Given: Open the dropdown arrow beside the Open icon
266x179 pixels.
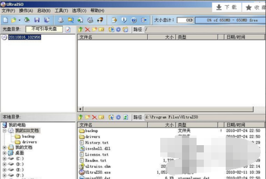Looking at the screenshot, I should 19,20.
